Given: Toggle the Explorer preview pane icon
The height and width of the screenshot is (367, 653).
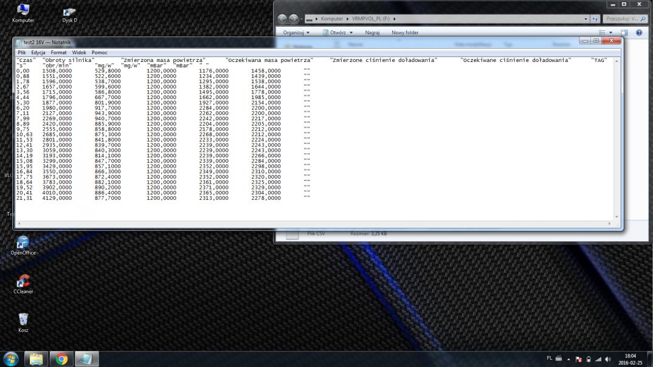Looking at the screenshot, I should click(624, 32).
